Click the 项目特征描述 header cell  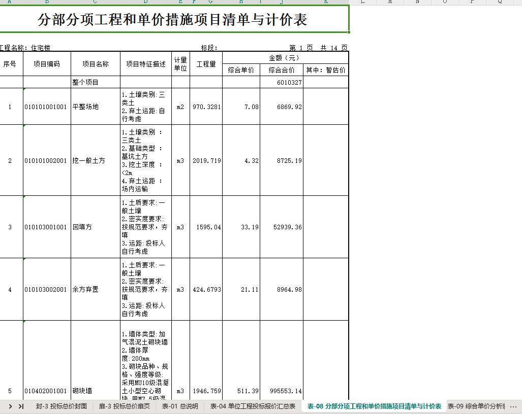pos(146,64)
